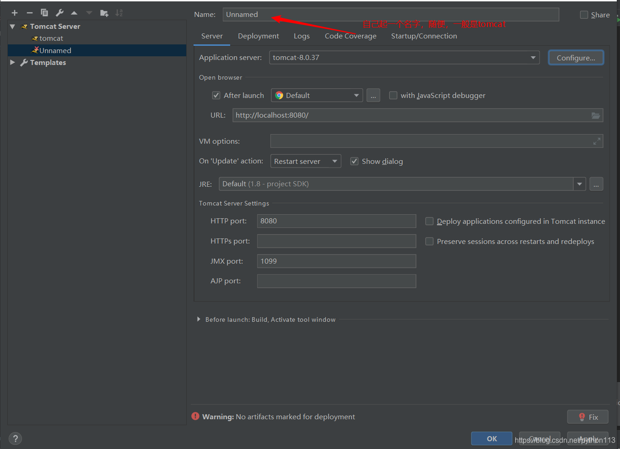Expand VM options field with expand icon
Image resolution: width=620 pixels, height=449 pixels.
597,141
